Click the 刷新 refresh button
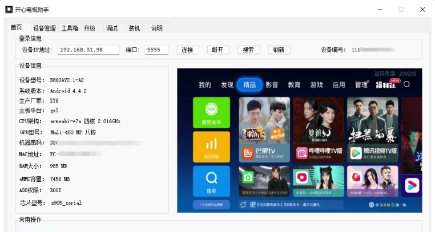 tap(279, 50)
